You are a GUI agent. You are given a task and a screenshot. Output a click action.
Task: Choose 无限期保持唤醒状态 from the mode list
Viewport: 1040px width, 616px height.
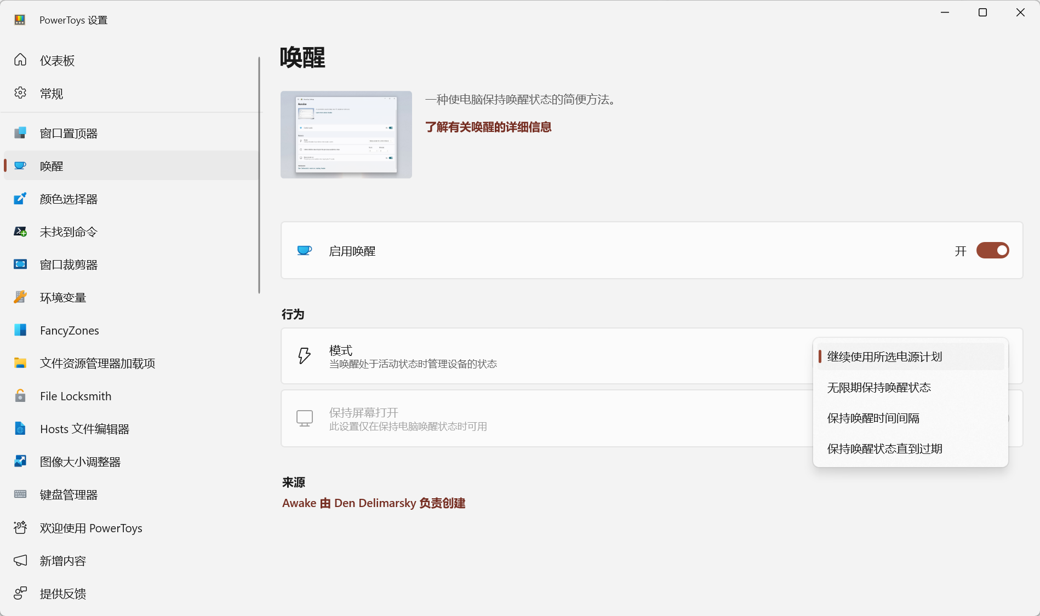(x=911, y=387)
